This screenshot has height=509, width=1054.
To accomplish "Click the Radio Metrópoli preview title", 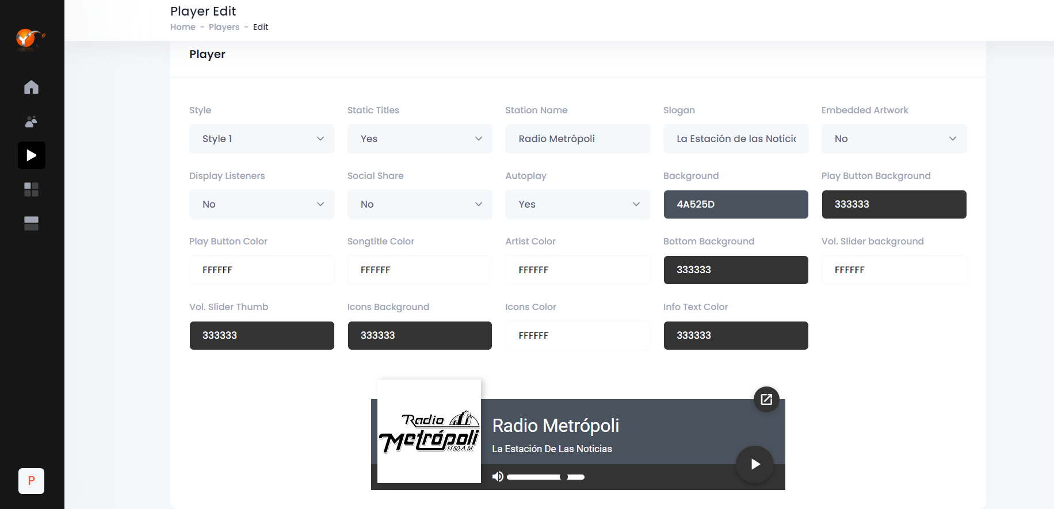I will coord(556,426).
